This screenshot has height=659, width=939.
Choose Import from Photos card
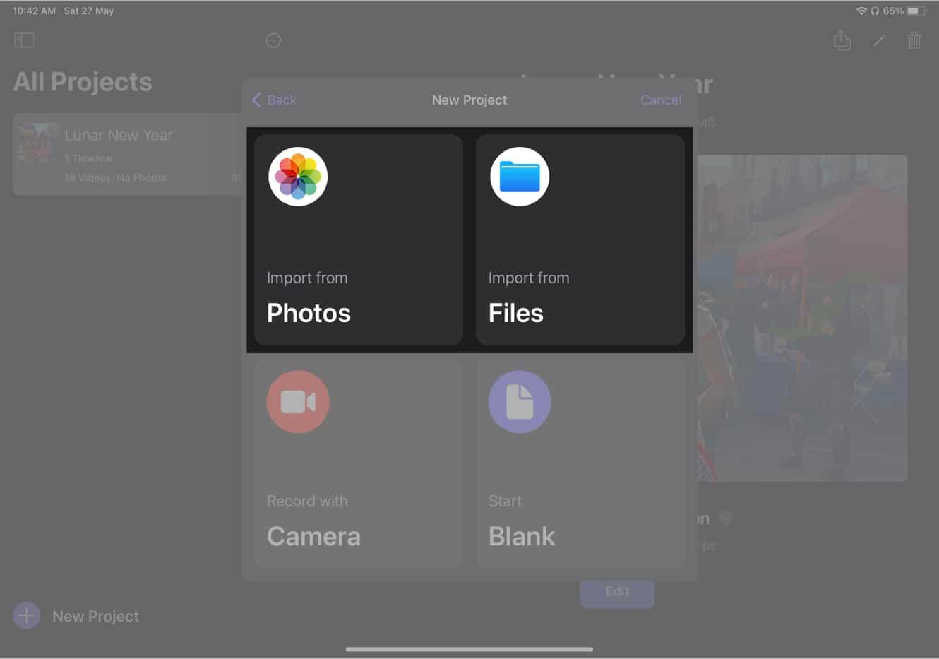pos(359,240)
